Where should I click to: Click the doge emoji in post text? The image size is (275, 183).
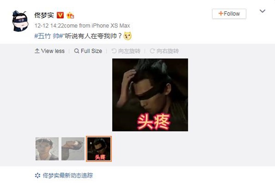coord(128,36)
